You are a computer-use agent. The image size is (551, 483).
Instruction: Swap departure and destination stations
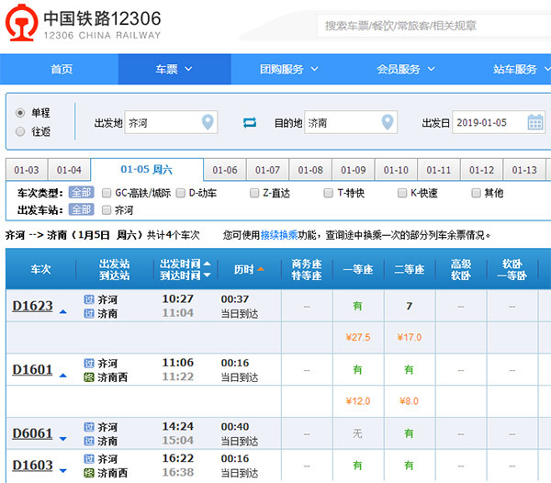pyautogui.click(x=250, y=123)
